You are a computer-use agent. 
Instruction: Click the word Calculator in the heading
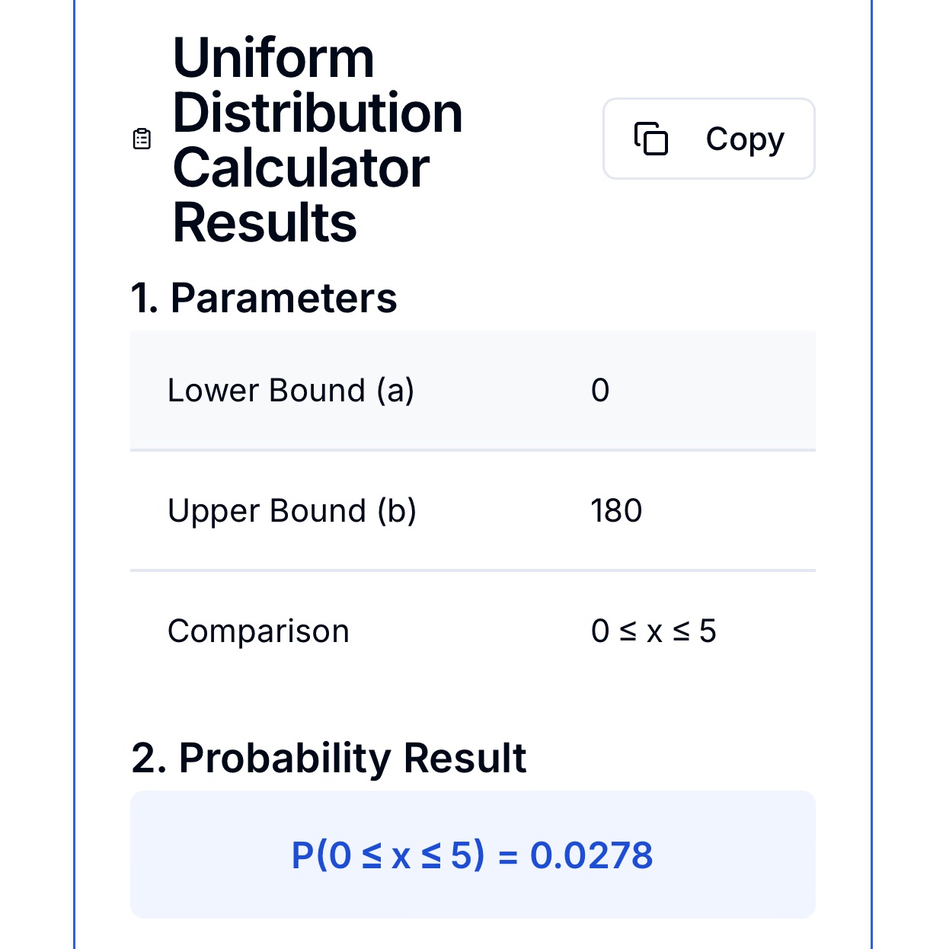tap(301, 168)
